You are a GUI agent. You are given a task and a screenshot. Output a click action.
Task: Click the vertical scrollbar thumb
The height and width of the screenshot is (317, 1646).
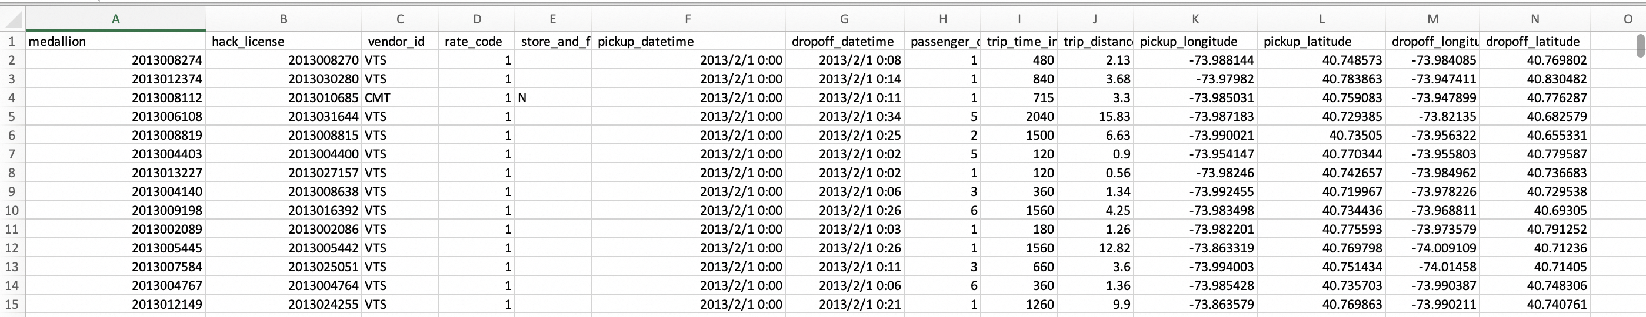tap(1640, 46)
